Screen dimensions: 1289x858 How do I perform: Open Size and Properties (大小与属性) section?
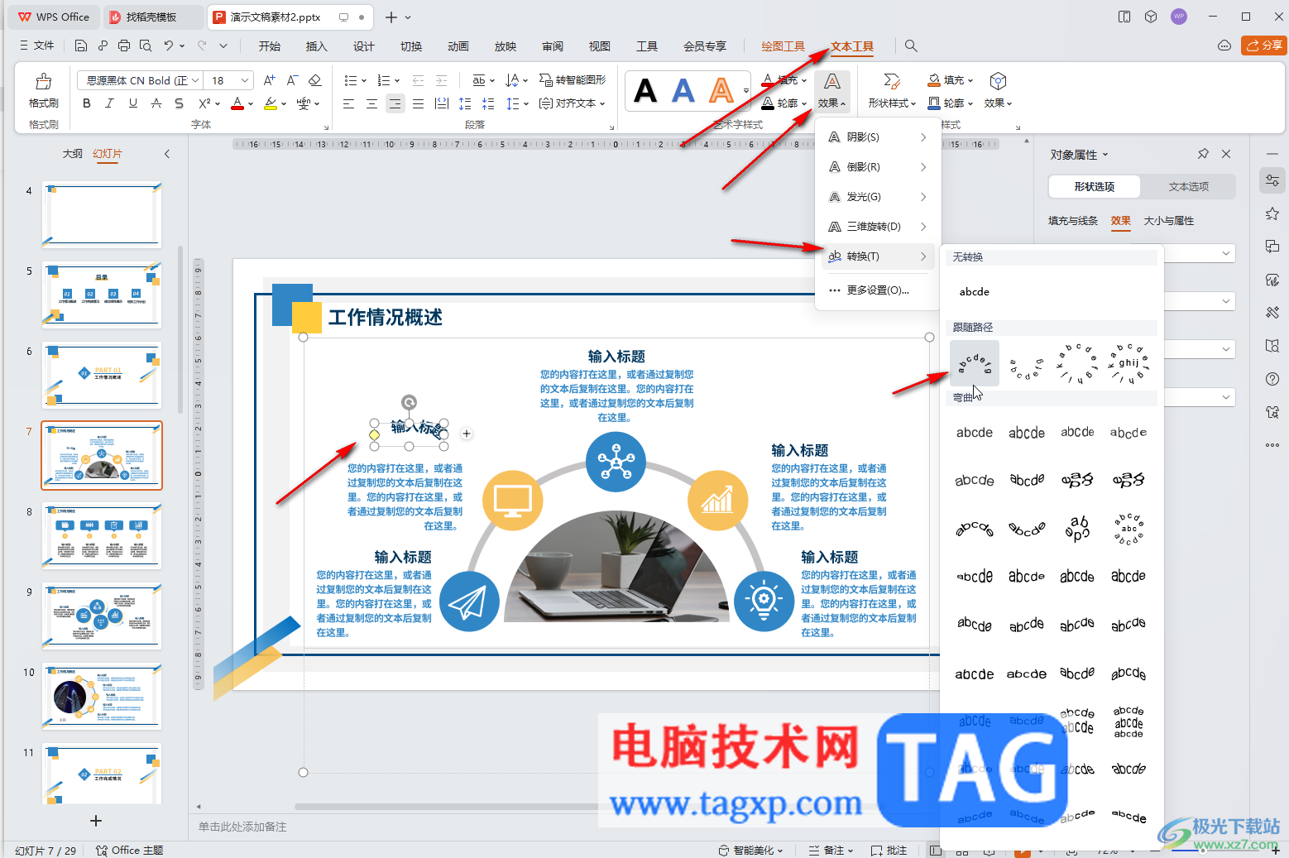1169,221
